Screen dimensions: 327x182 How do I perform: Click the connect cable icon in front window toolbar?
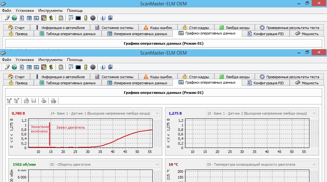coord(7,67)
